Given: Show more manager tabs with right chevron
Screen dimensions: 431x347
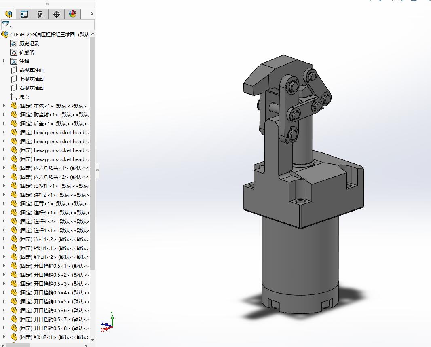Looking at the screenshot, I should (91, 14).
